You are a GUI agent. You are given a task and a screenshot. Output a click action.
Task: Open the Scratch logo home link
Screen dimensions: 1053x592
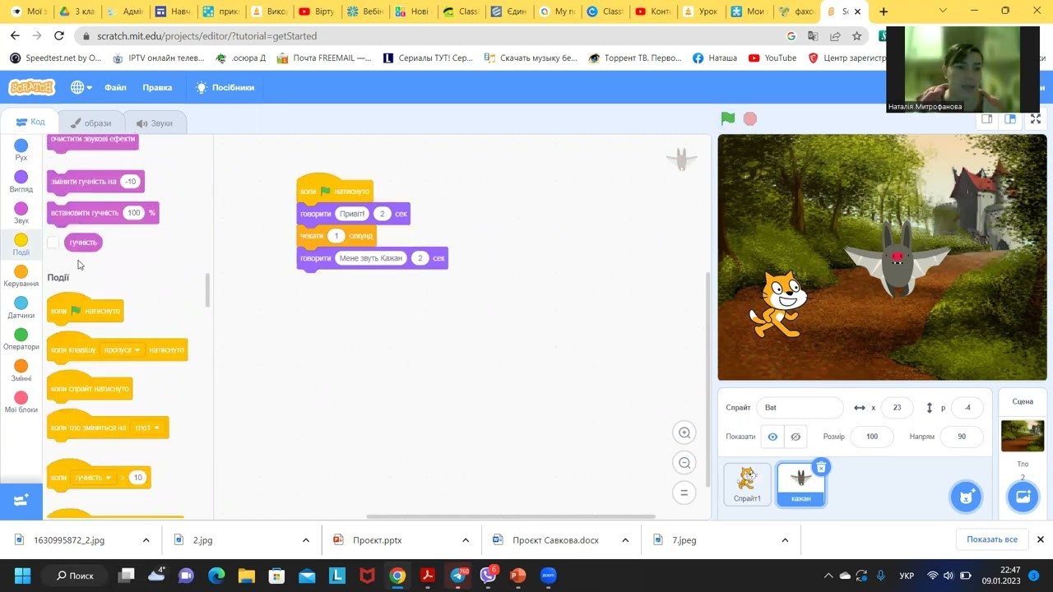click(31, 87)
